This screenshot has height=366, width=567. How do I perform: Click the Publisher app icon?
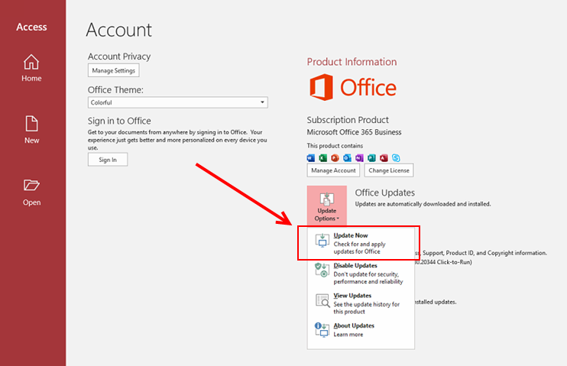tap(371, 158)
